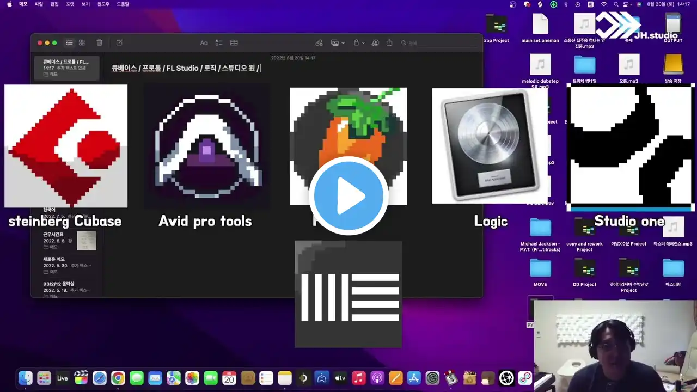Open the Aa text format menu

[204, 42]
